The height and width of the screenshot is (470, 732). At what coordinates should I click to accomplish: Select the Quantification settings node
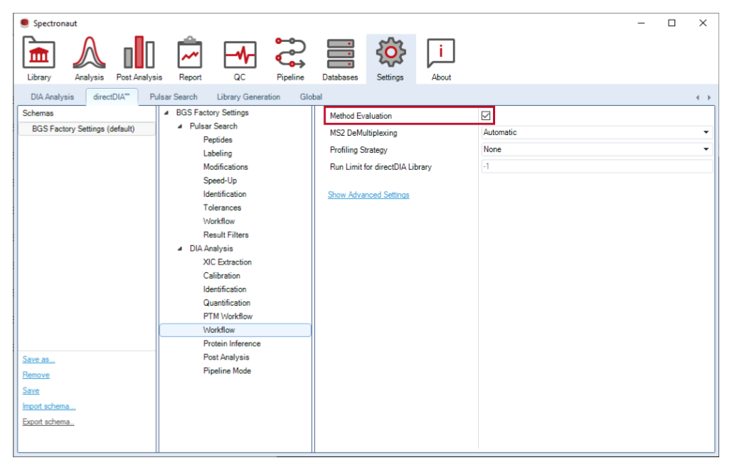click(226, 302)
